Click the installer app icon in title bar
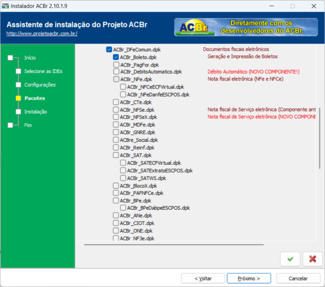The image size is (325, 287). [5, 6]
